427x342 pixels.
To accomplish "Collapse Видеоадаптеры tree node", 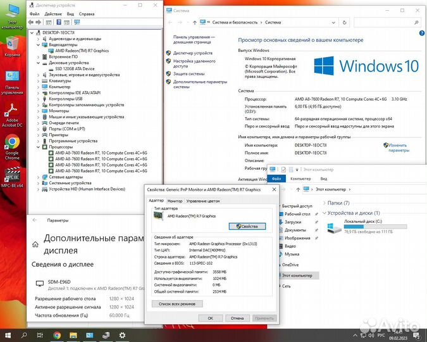I will [39, 45].
